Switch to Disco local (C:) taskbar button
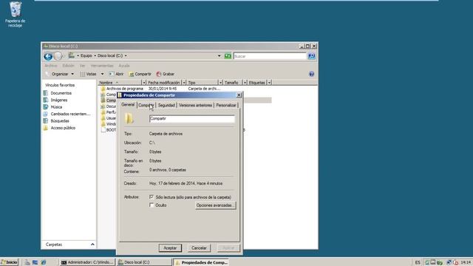Viewport: 473px width, 266px height. (144, 262)
